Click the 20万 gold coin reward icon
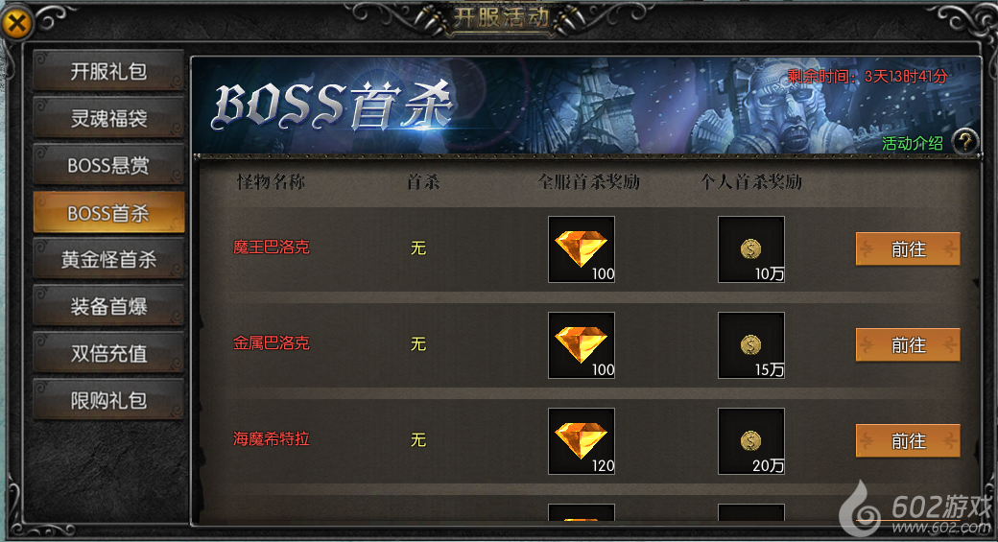Image resolution: width=998 pixels, height=542 pixels. pyautogui.click(x=751, y=441)
